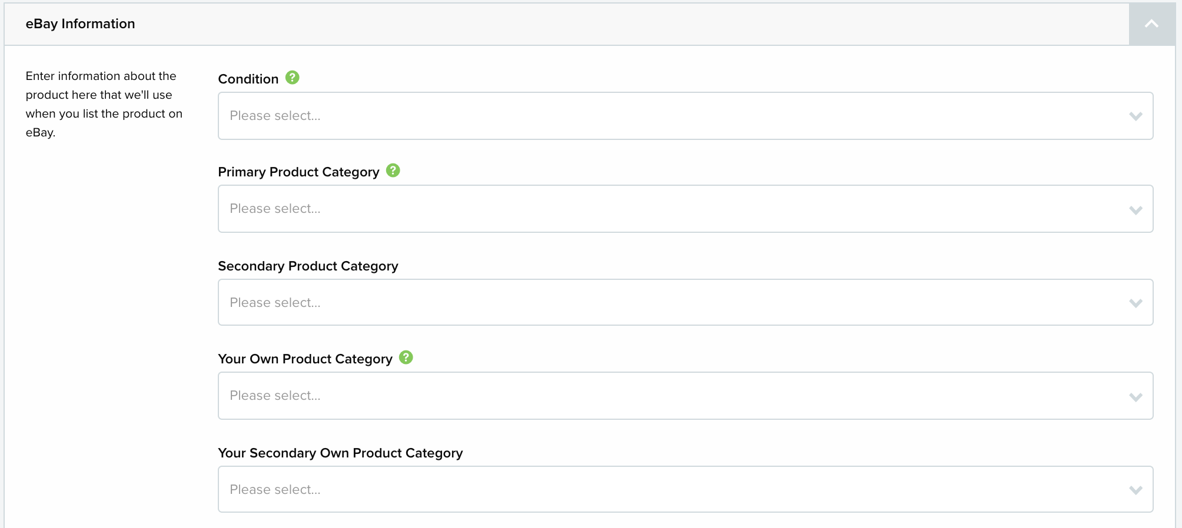Click the help icon next to Primary Product Category

coord(393,171)
